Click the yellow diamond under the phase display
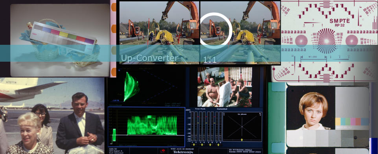The width and height of the screenshot is (378, 154). pos(242,139)
